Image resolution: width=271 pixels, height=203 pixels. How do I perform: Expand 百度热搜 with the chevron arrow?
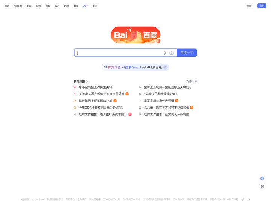[87, 82]
